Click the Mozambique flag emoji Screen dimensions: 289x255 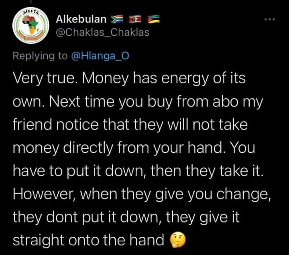point(153,19)
